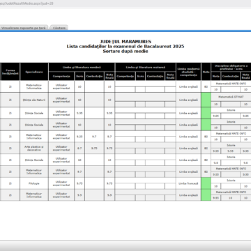This screenshot has width=251, height=251.
Task: Click the 'B2' level in the Arte plastice row
Action: point(206,149)
